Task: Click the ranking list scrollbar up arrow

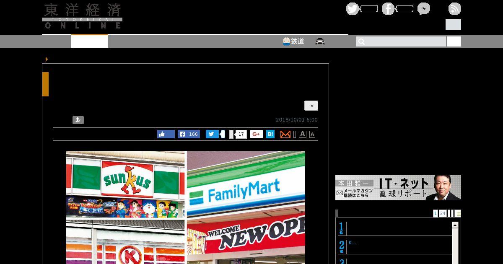Action: (455, 225)
